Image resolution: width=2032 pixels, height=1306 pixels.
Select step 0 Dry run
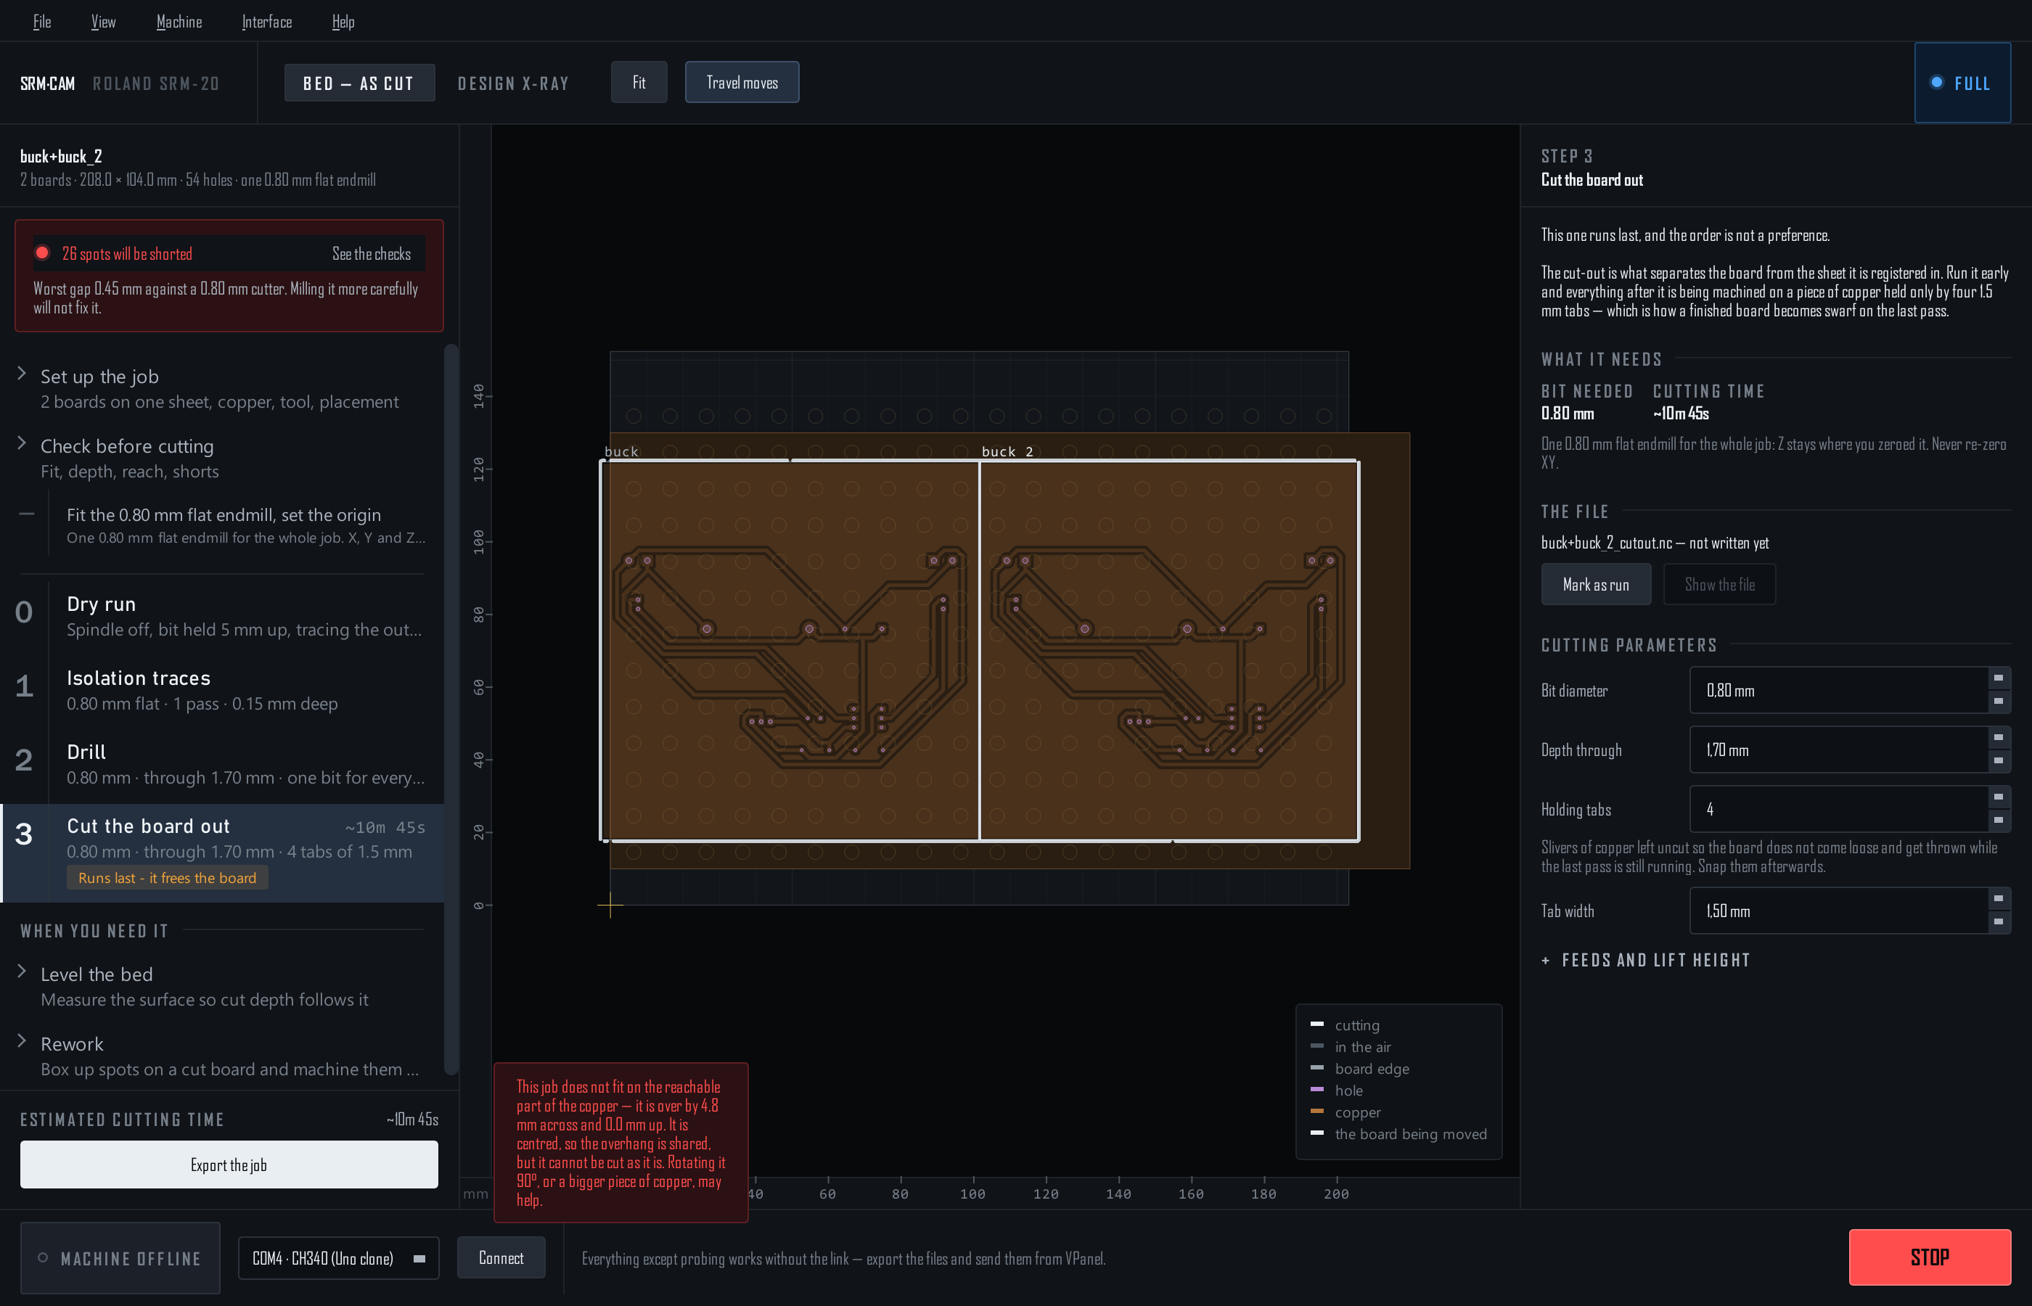tap(222, 616)
